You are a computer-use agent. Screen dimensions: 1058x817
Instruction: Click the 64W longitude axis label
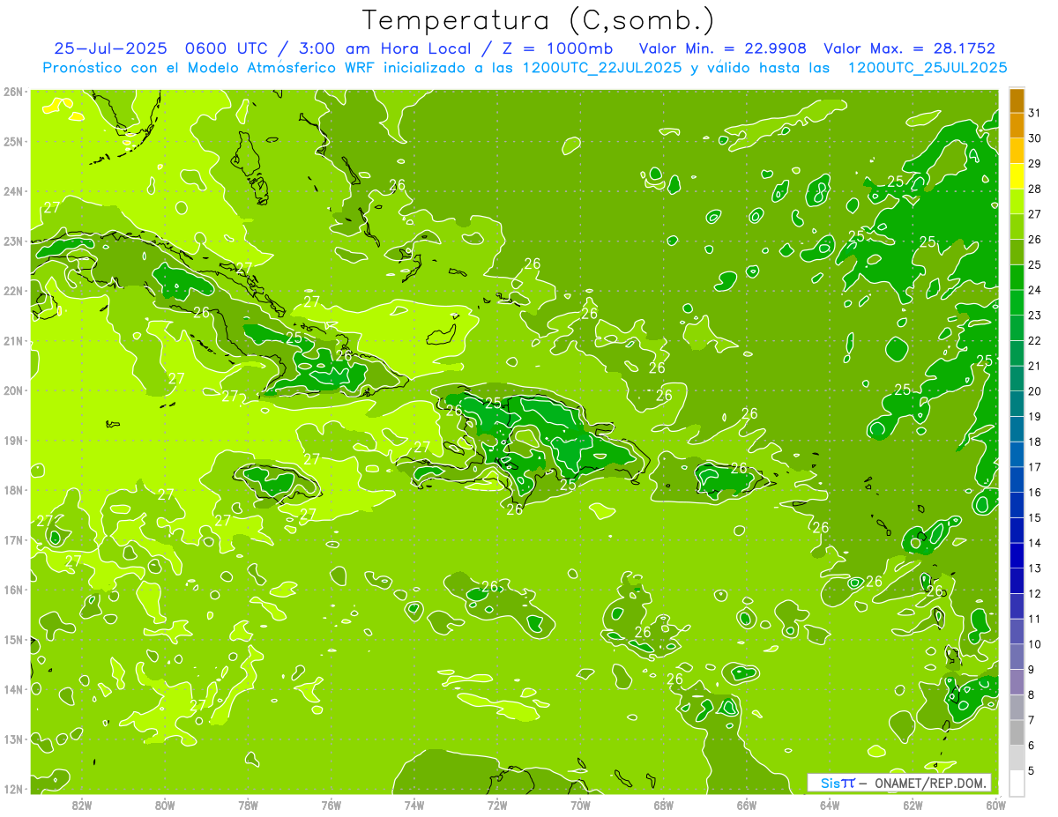pyautogui.click(x=830, y=805)
